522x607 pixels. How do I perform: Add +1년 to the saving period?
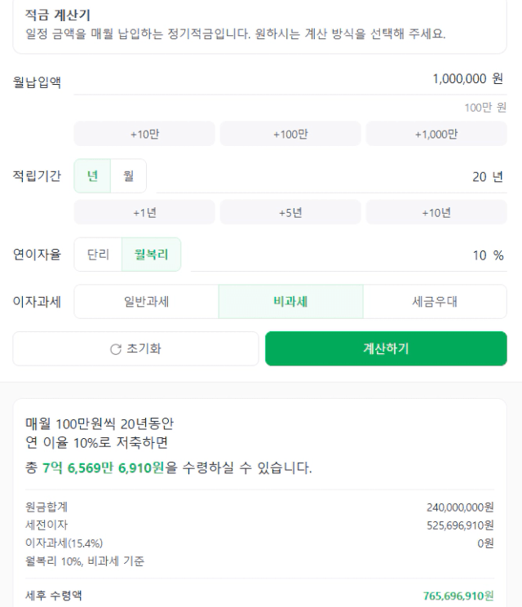pyautogui.click(x=144, y=212)
